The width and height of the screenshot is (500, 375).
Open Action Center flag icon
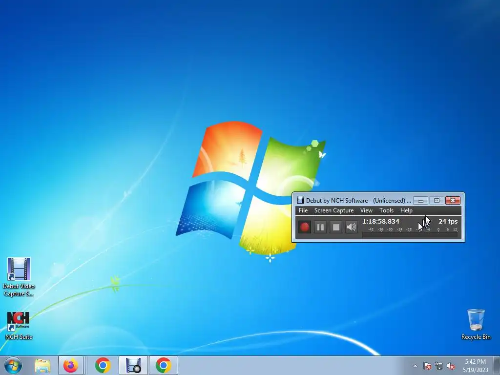(427, 366)
